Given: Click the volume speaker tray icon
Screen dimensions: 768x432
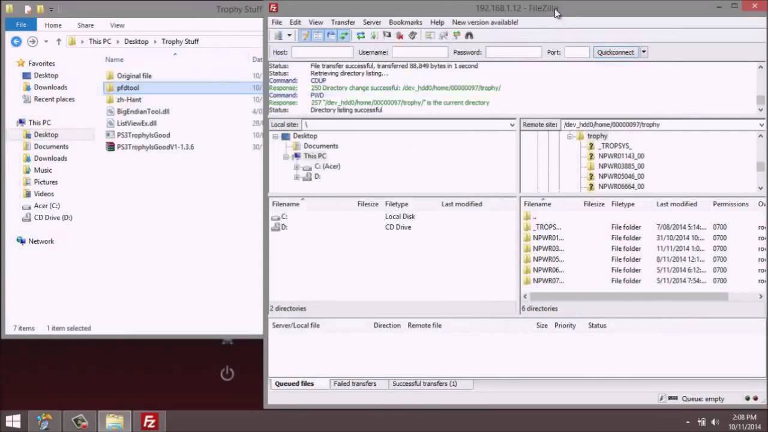Looking at the screenshot, I should coord(715,422).
